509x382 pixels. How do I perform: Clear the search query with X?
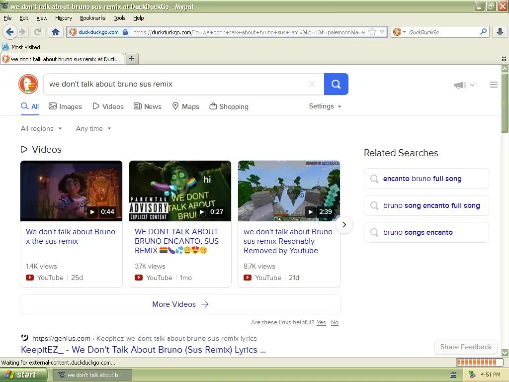312,84
